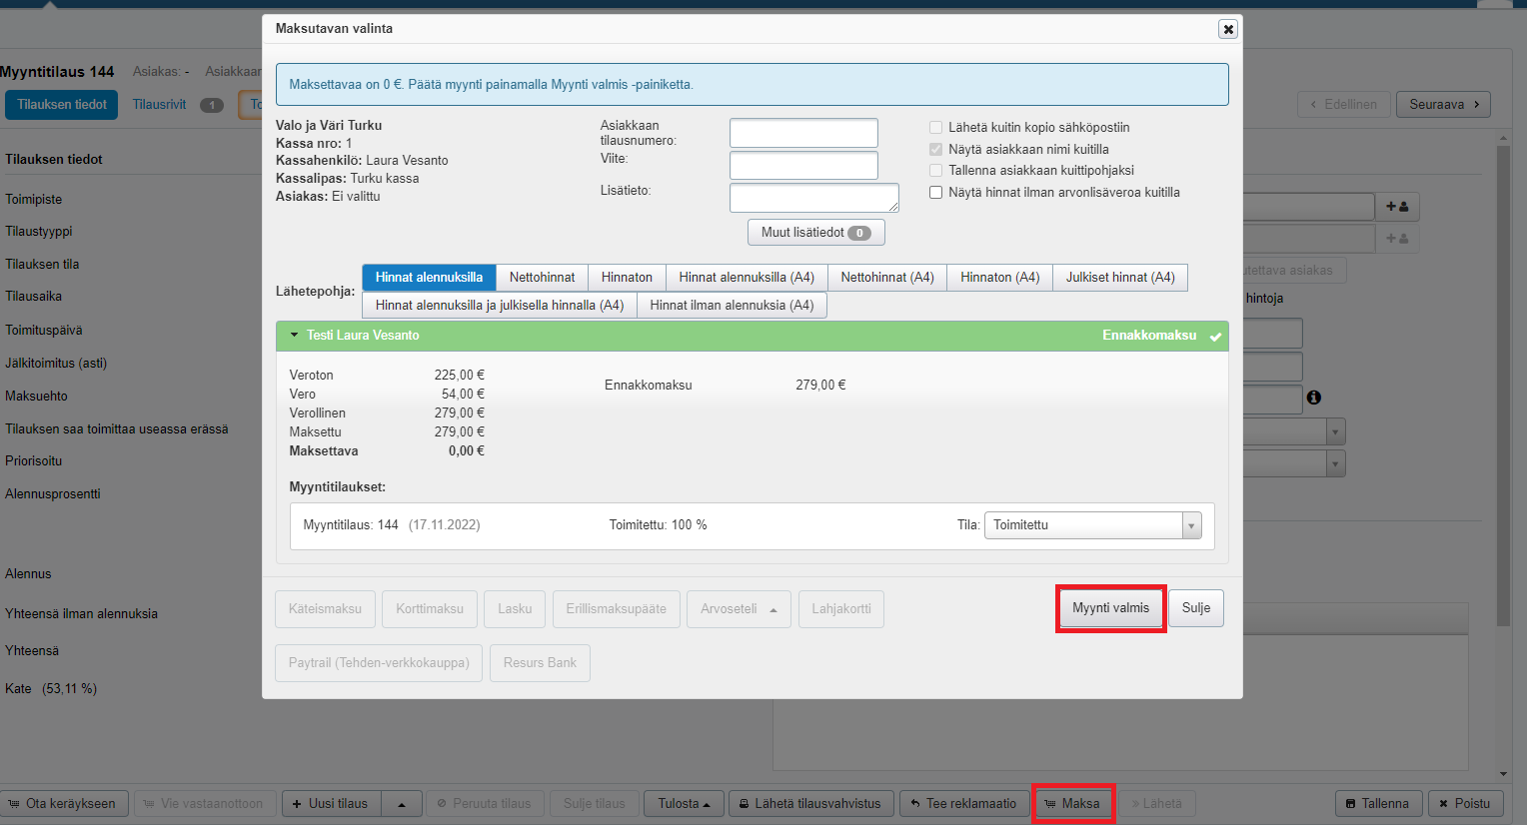Click the Maksa cart button
This screenshot has width=1527, height=825.
point(1072,803)
